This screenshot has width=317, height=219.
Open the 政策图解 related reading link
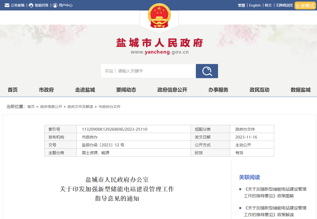[275, 192]
